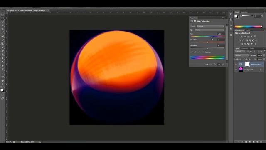266x150 pixels.
Task: Click the foreground color swatch in toolbox
Action: coord(2,90)
